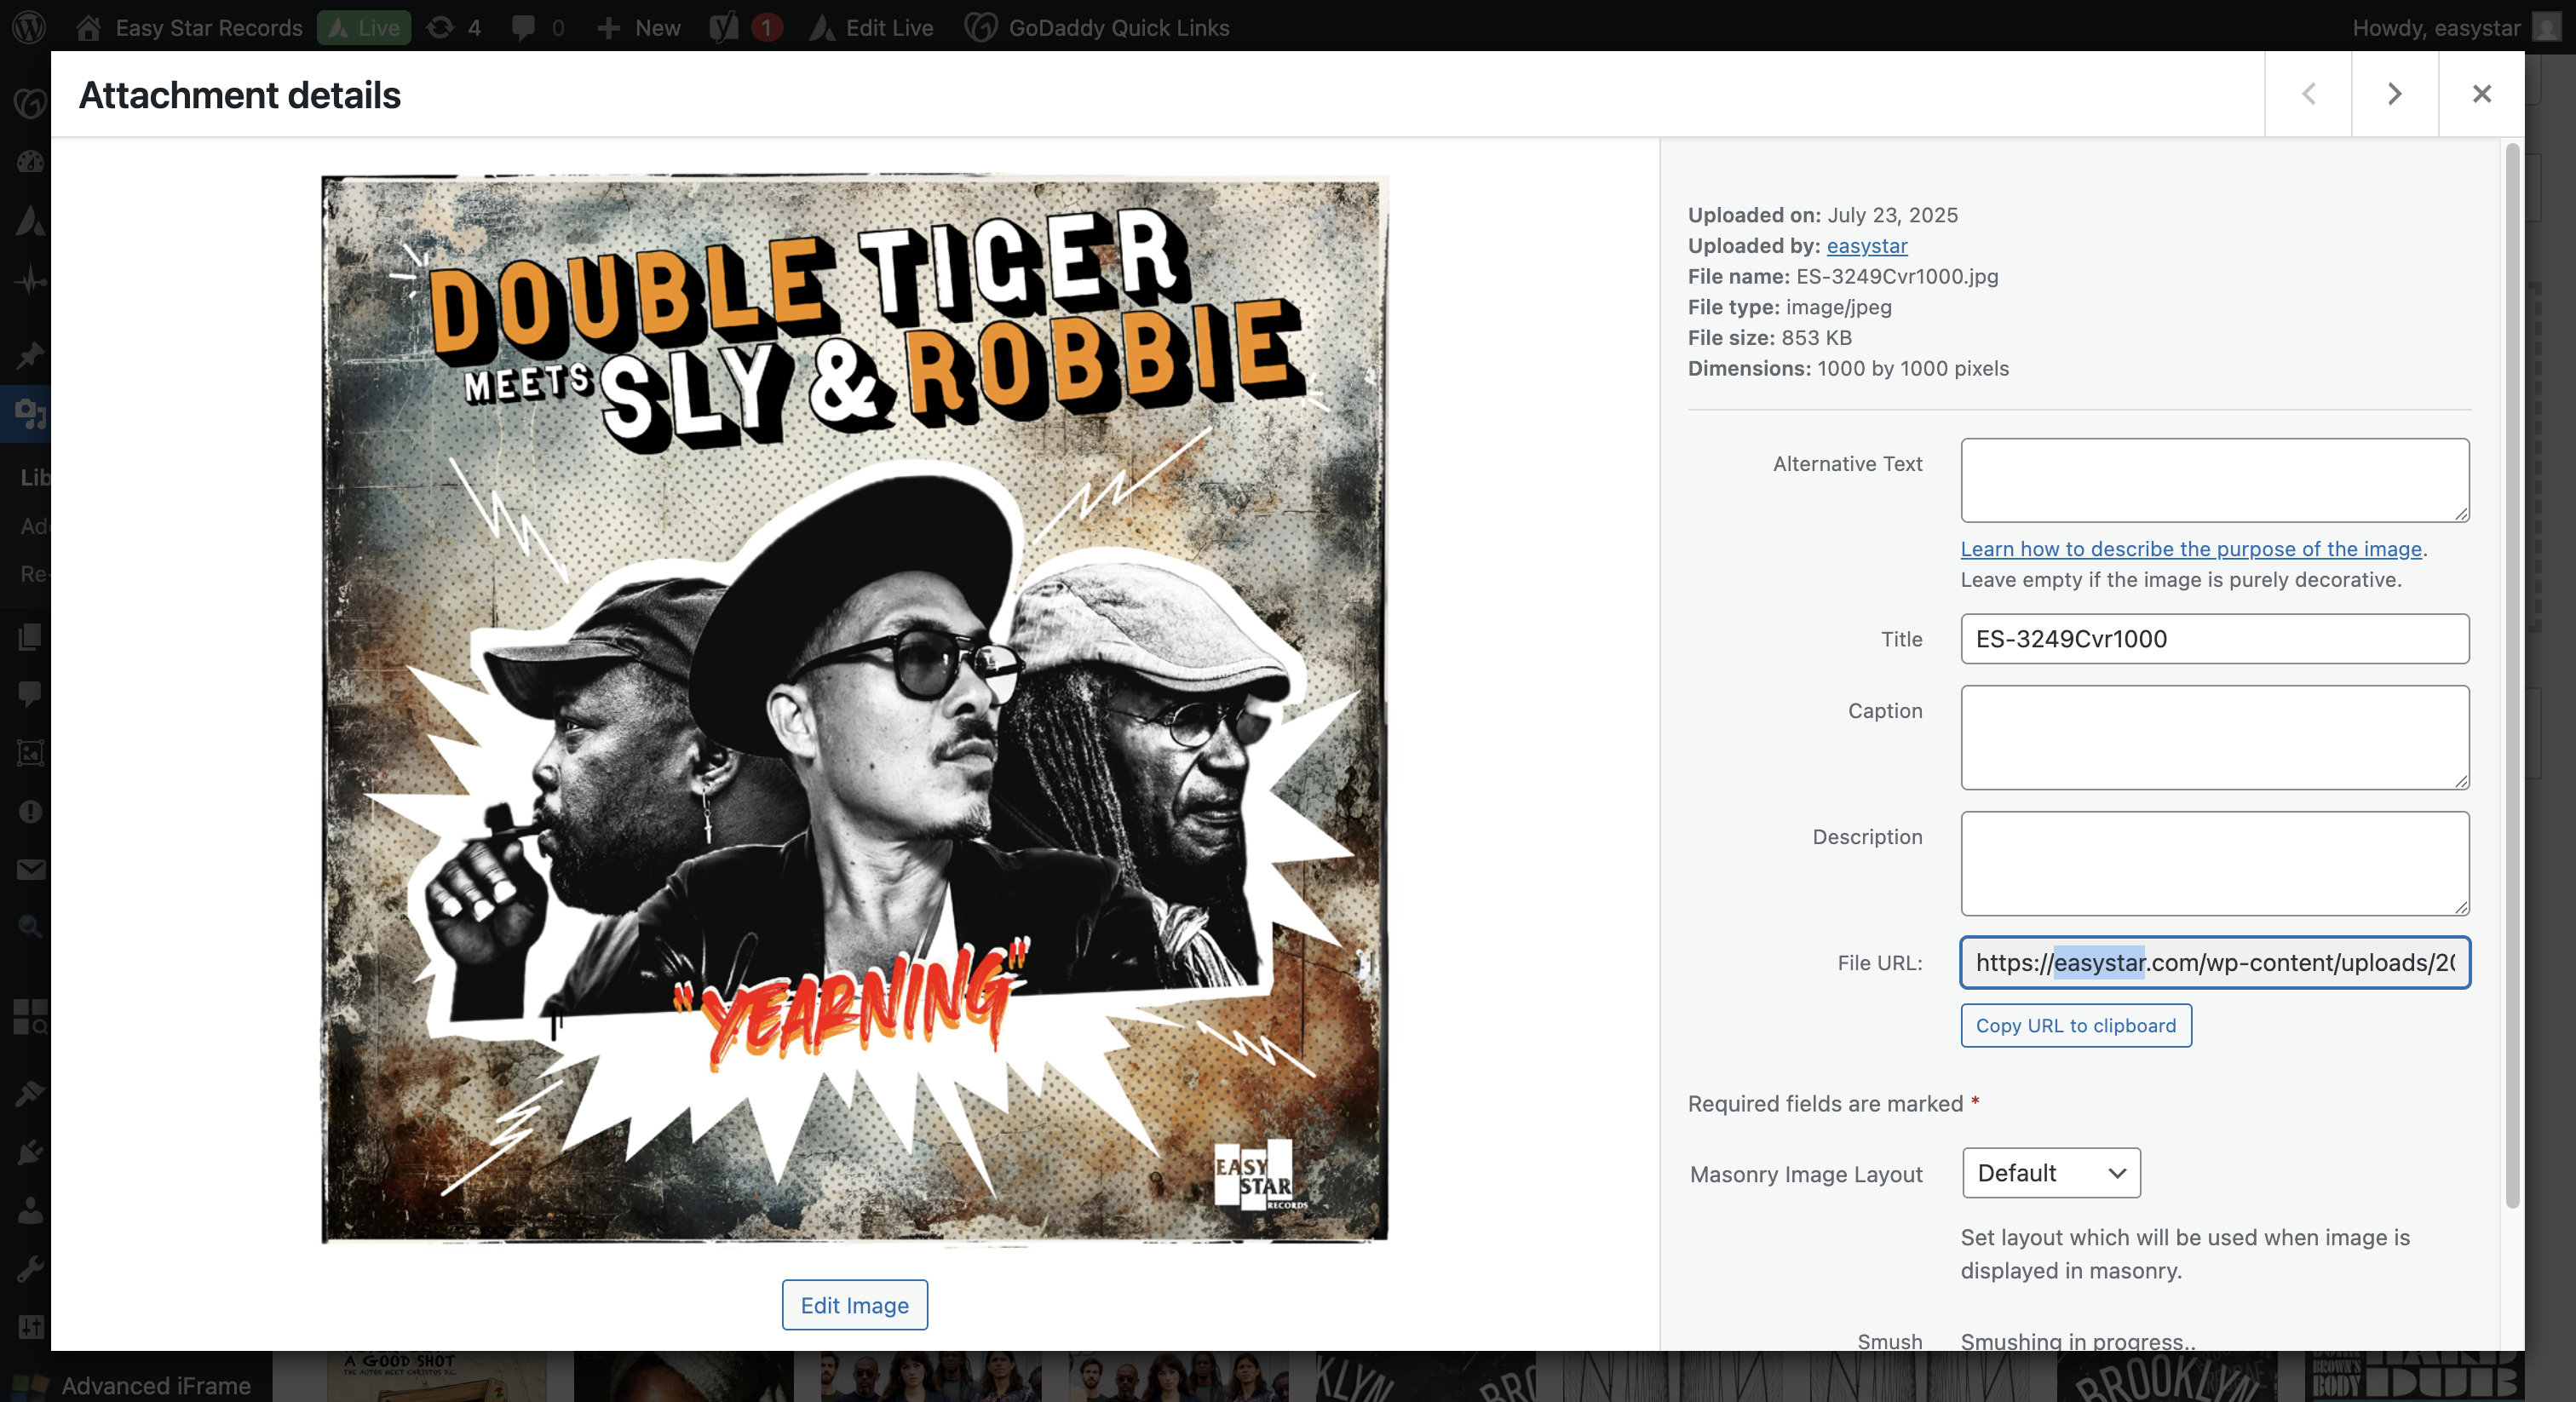The width and height of the screenshot is (2576, 1402).
Task: Open link about describing image purpose
Action: (2190, 548)
